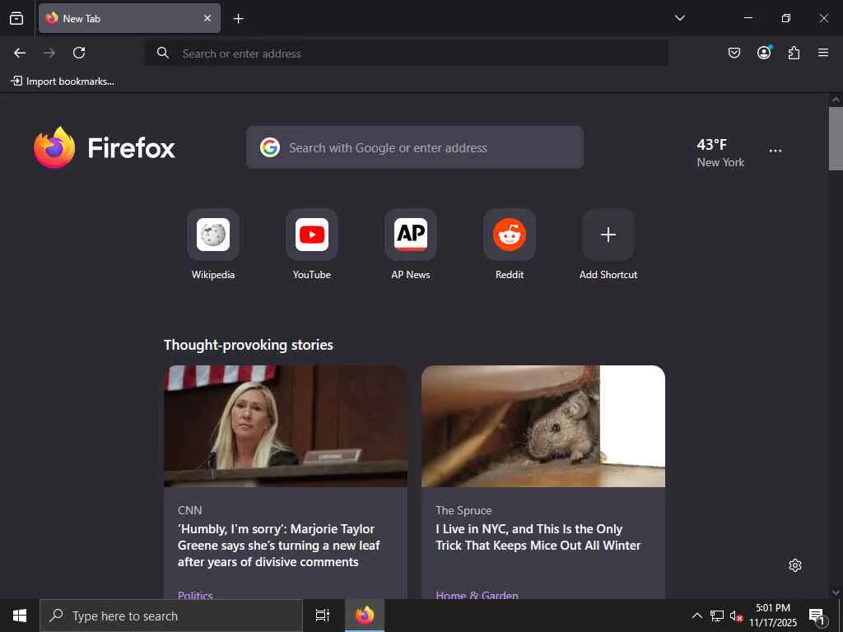
Task: Click the Windows taskbar search box
Action: [x=171, y=616]
